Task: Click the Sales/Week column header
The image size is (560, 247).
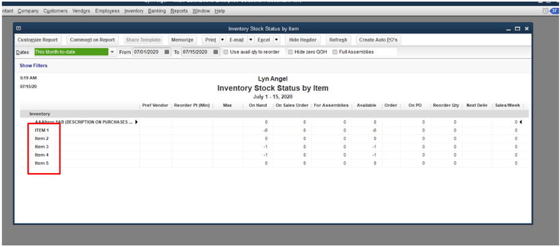Action: [507, 106]
